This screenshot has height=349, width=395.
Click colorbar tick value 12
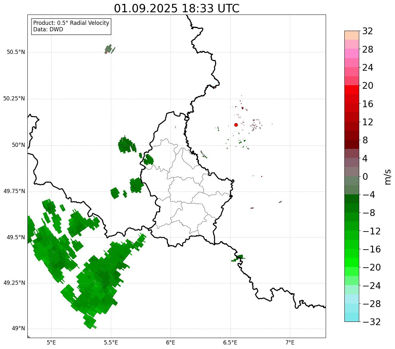(368, 122)
